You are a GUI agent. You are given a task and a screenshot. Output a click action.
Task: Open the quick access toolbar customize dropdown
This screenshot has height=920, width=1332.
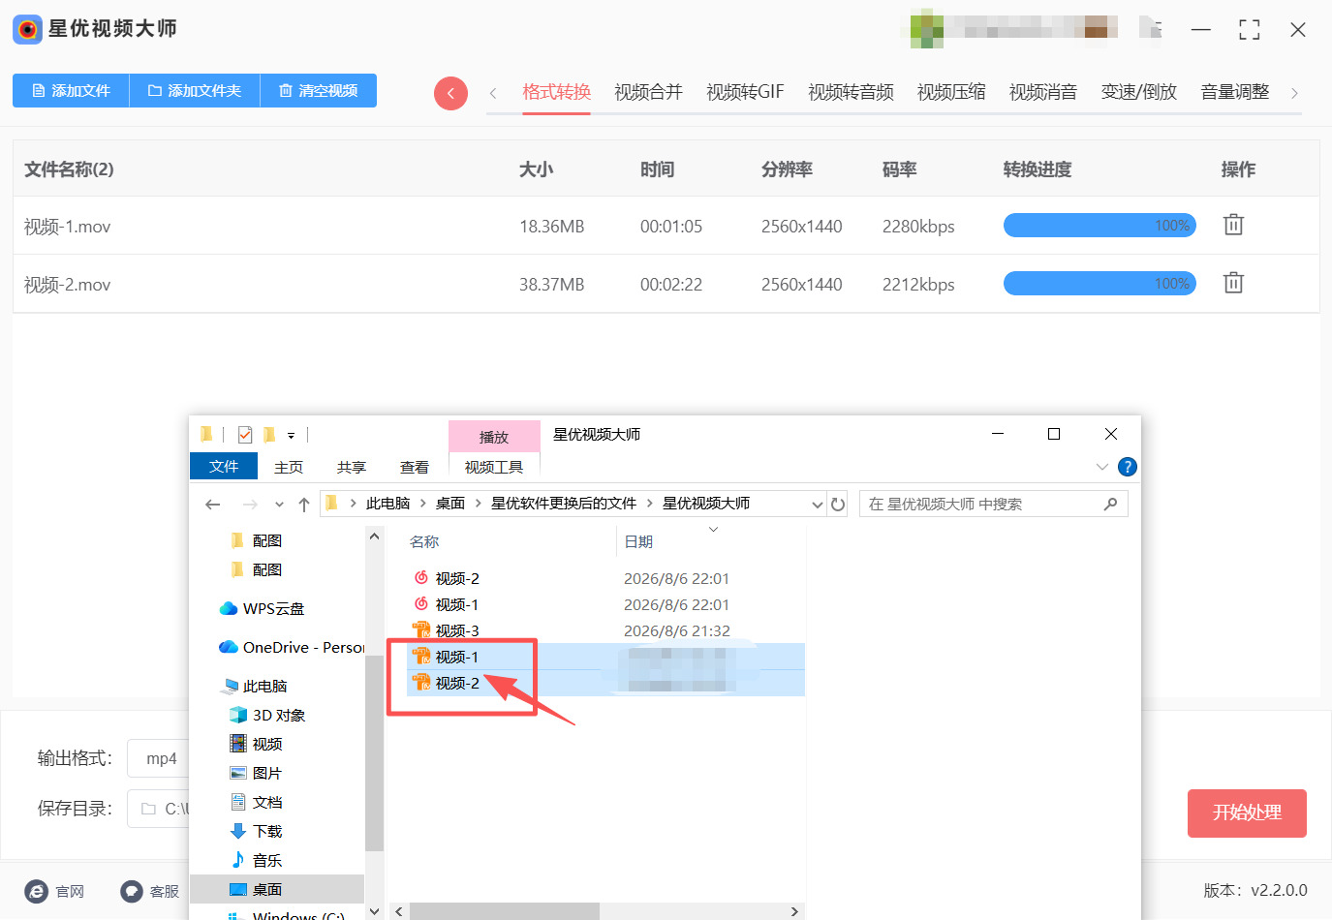[x=291, y=436]
